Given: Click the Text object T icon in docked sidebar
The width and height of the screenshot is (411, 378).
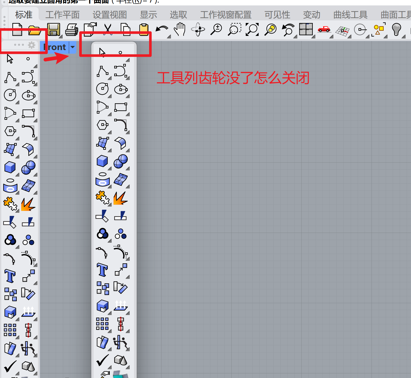Looking at the screenshot, I should [10, 276].
